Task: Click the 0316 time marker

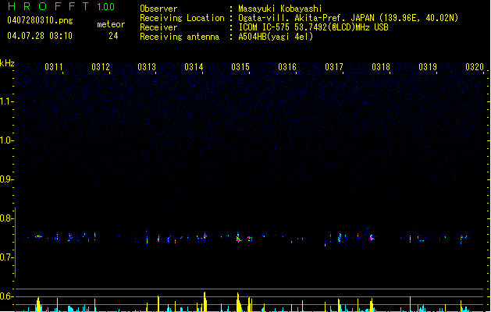Action: [x=287, y=66]
